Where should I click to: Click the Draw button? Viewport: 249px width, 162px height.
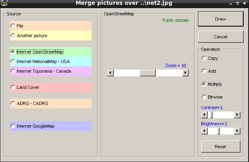coord(221,19)
